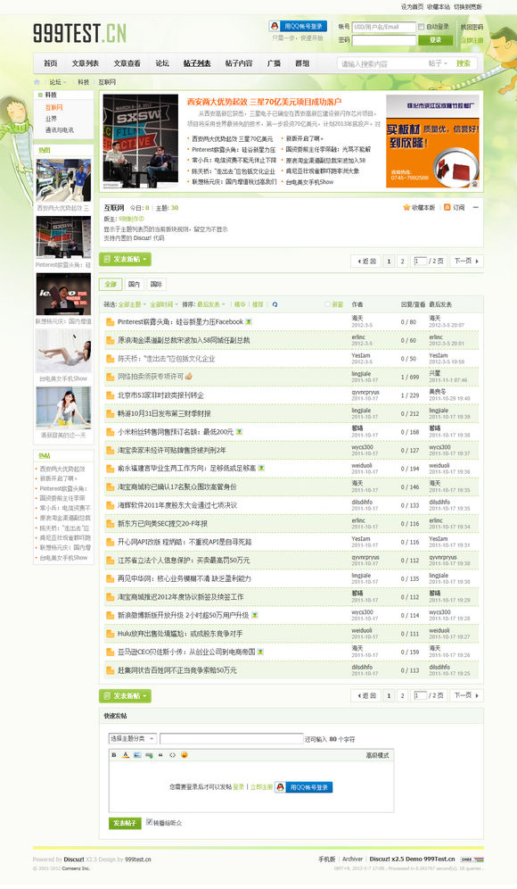
Task: Collapse forum info with the minus icon
Action: point(476,207)
